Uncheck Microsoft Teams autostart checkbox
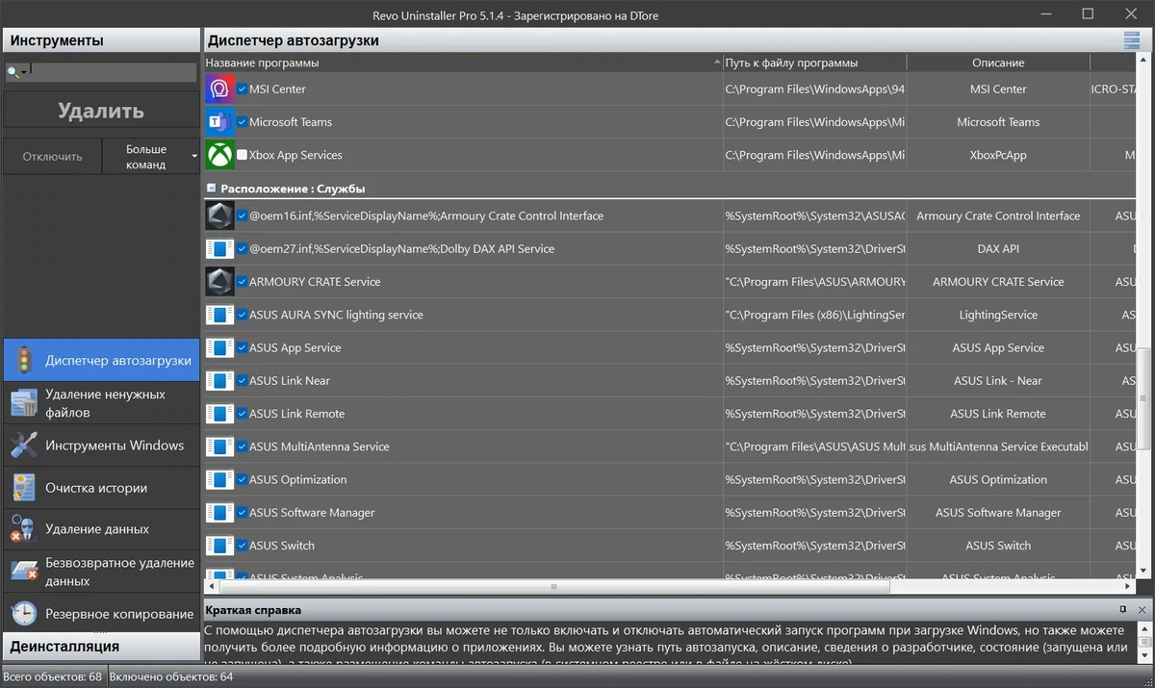The height and width of the screenshot is (688, 1155). (x=243, y=122)
